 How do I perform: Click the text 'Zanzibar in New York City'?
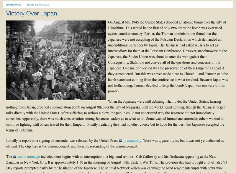pos(26,162)
